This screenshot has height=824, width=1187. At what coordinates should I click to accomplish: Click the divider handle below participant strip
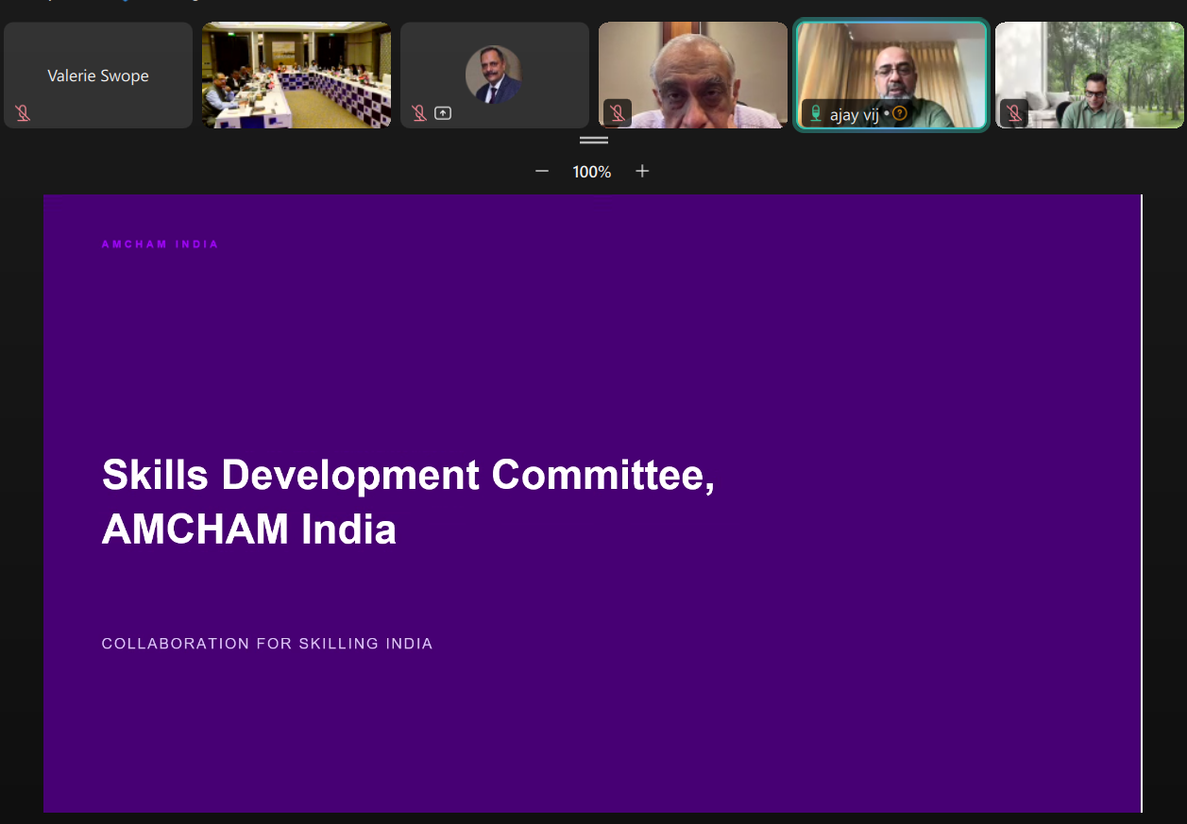[594, 140]
